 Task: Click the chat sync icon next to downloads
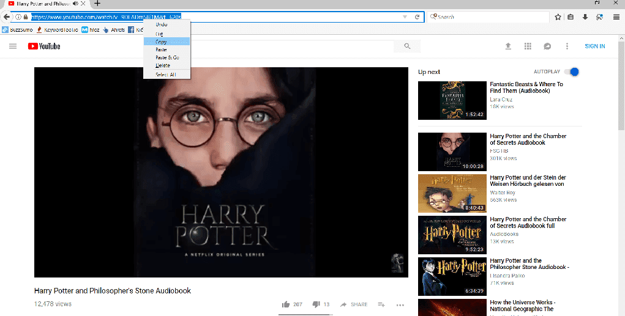599,17
